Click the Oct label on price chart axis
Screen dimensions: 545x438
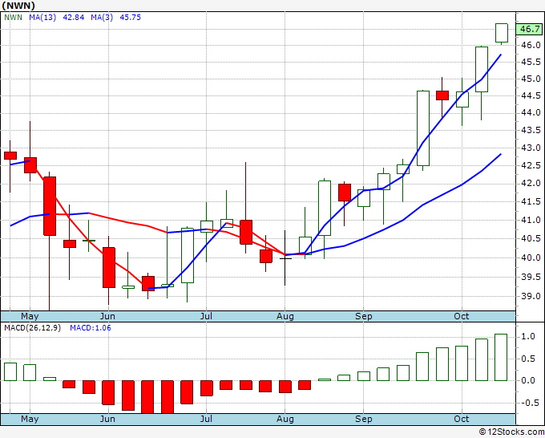pos(462,317)
